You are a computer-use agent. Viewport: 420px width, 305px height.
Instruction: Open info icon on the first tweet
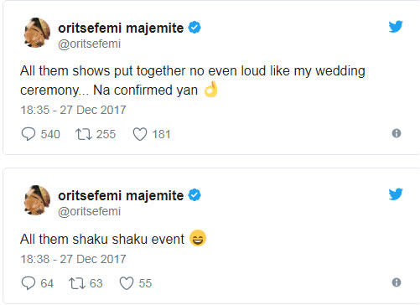coord(397,133)
